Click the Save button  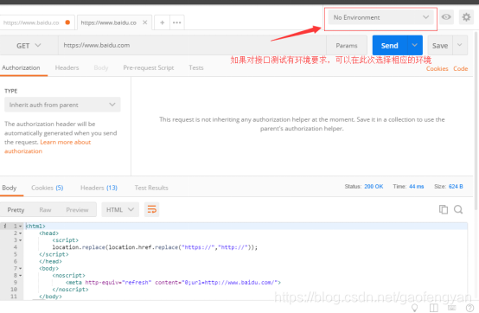[440, 45]
